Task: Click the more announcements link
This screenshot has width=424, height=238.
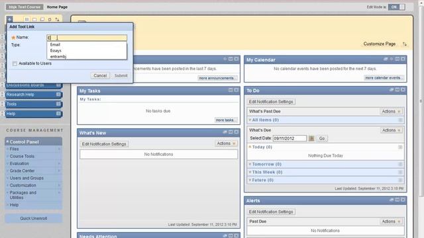Action: [217, 78]
